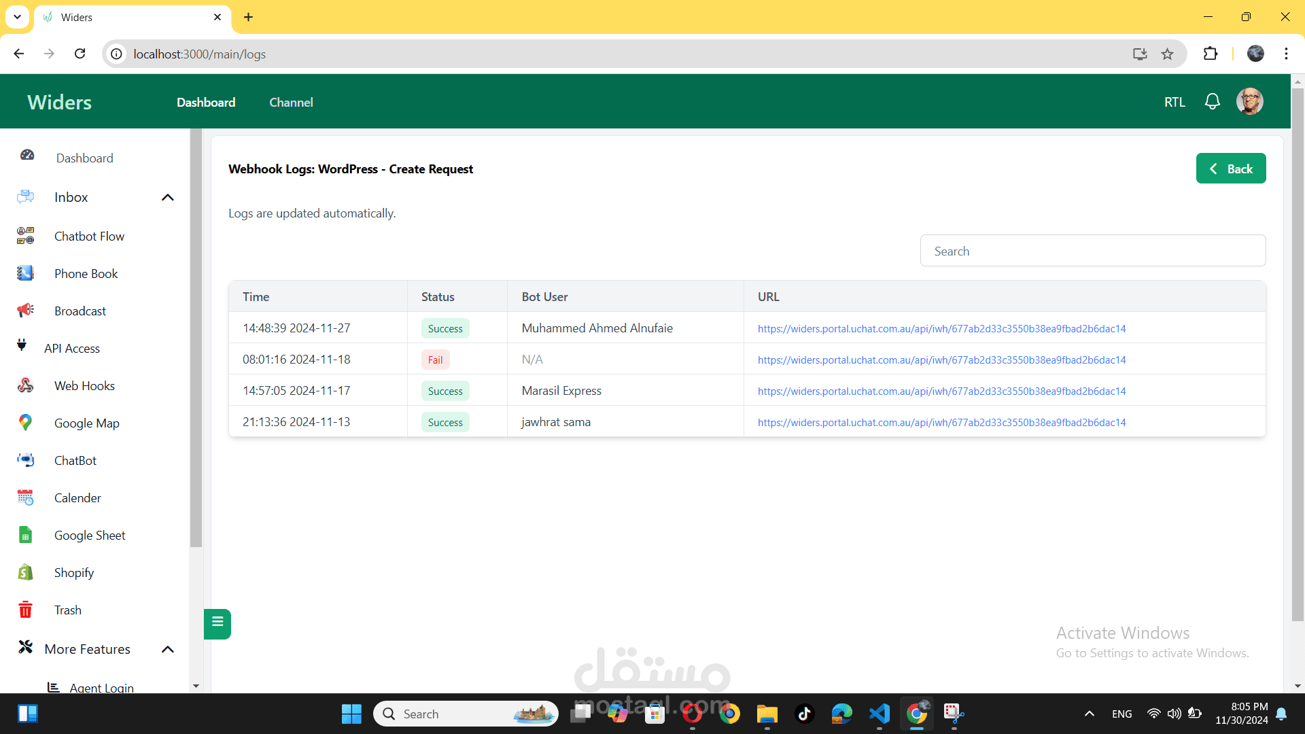Open Web Hooks in the sidebar

pyautogui.click(x=84, y=385)
